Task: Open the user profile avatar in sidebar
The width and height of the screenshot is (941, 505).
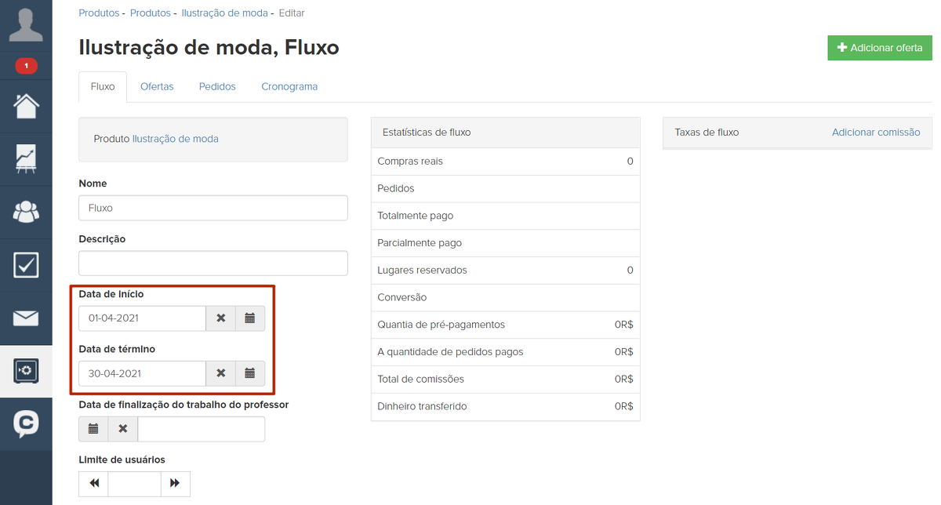Action: 26,25
